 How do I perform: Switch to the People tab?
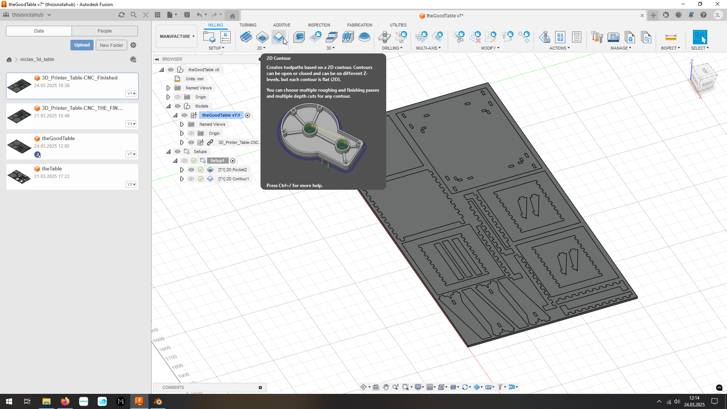click(105, 31)
